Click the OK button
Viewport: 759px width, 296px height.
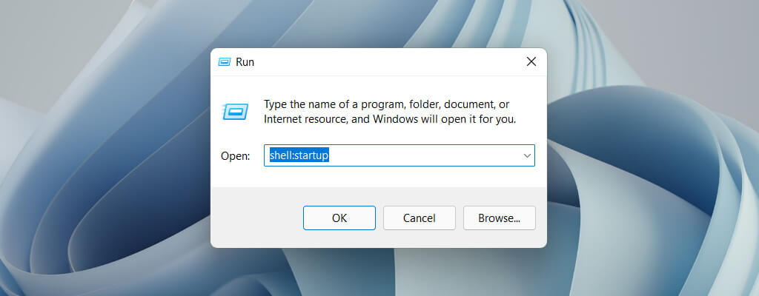pyautogui.click(x=339, y=218)
